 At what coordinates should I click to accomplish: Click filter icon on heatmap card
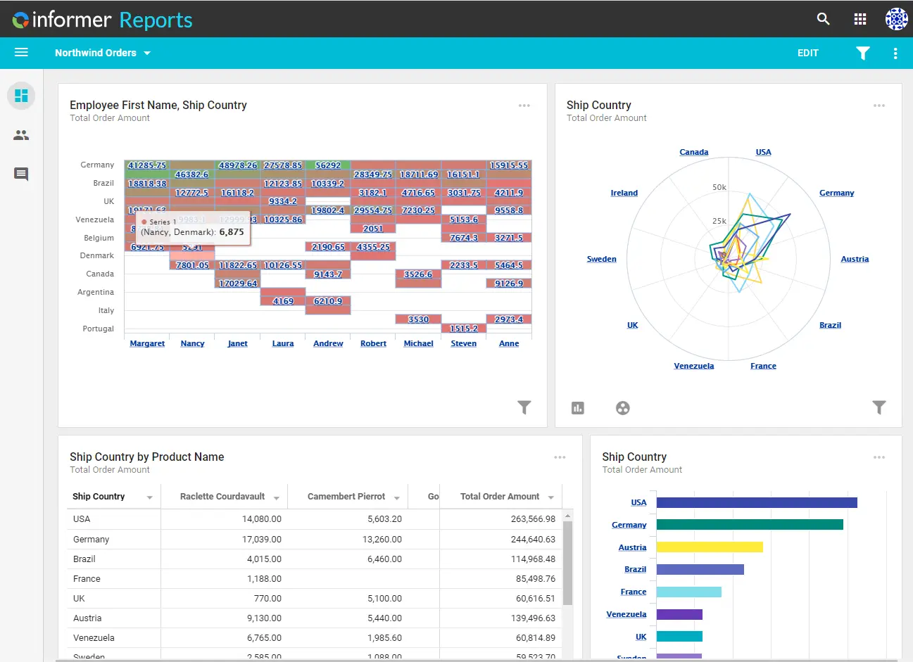[x=524, y=407]
